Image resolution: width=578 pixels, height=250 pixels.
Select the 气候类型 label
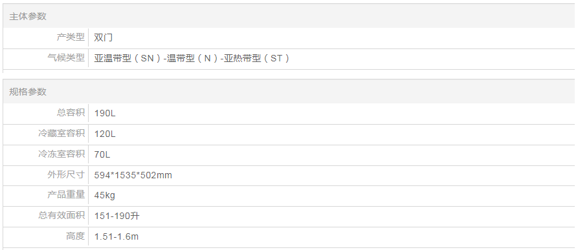point(66,57)
